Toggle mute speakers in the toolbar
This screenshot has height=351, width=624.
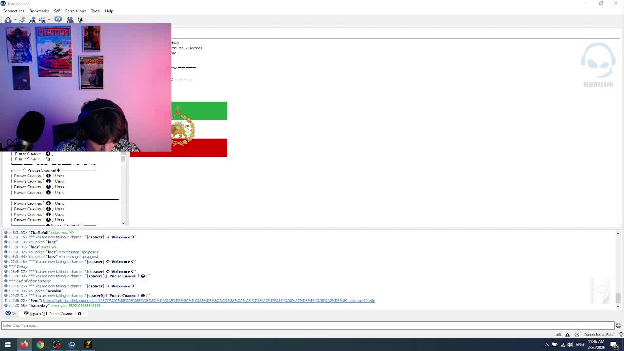[42, 20]
